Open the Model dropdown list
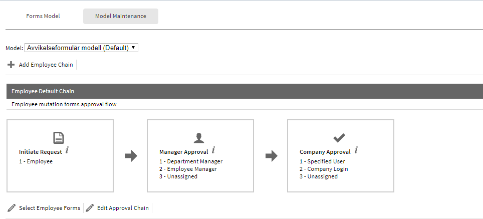Viewport: 483px width, 219px height. coord(81,48)
